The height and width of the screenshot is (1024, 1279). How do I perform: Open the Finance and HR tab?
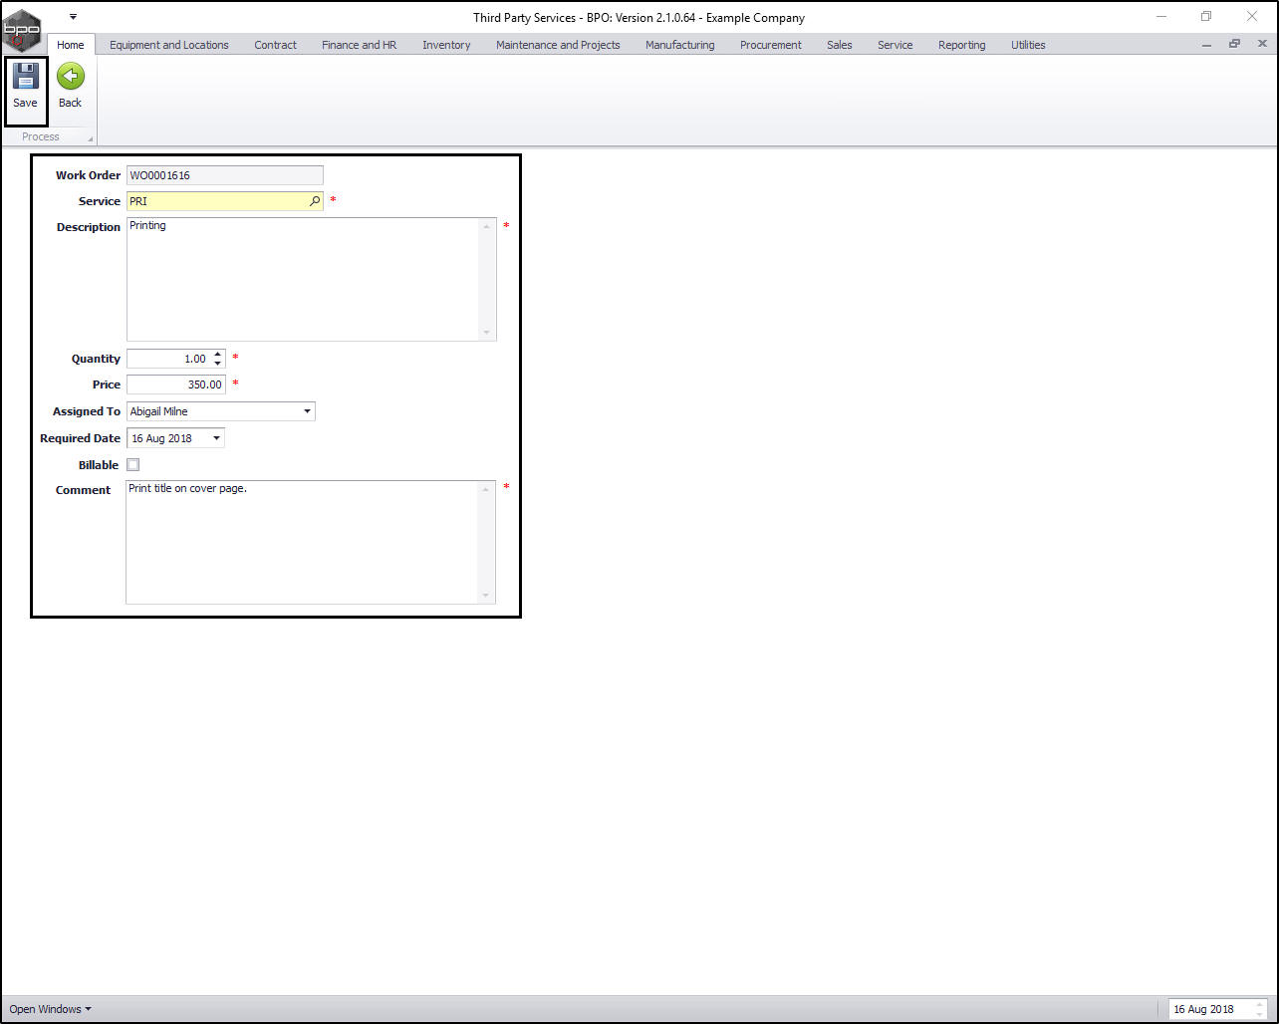tap(360, 45)
